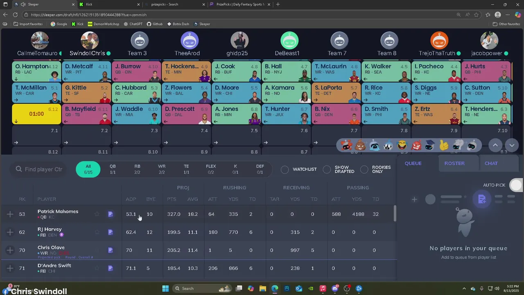Add Chris Olave with the plus icon
This screenshot has height=295, width=524.
coord(10,250)
